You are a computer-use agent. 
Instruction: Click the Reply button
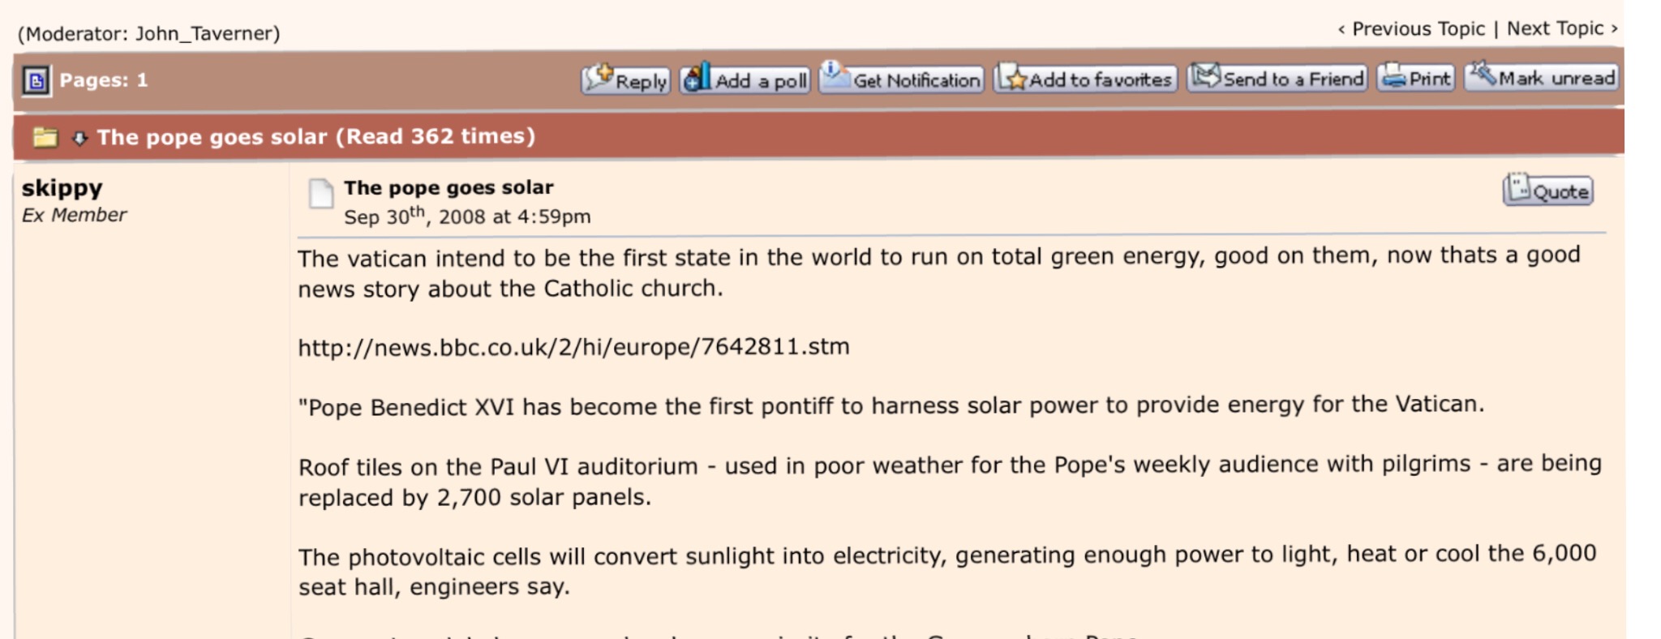[x=625, y=79]
